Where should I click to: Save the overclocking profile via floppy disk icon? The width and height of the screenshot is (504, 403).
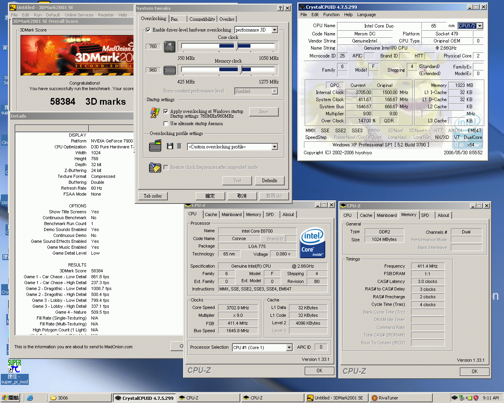click(170, 146)
